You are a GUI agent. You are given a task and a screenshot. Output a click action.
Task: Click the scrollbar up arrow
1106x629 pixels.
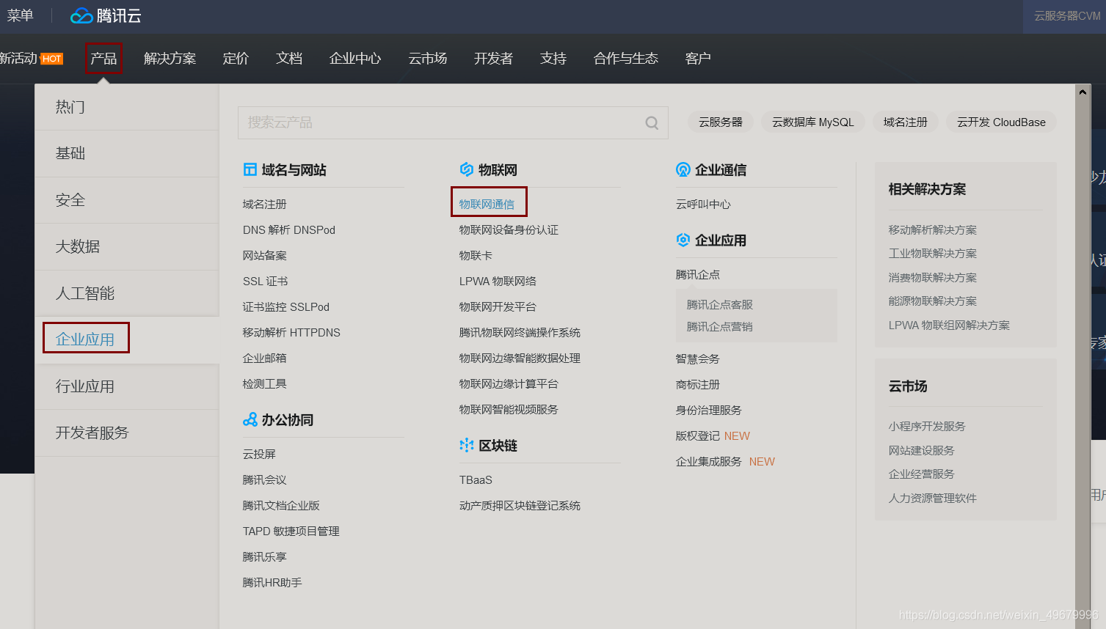tap(1083, 92)
